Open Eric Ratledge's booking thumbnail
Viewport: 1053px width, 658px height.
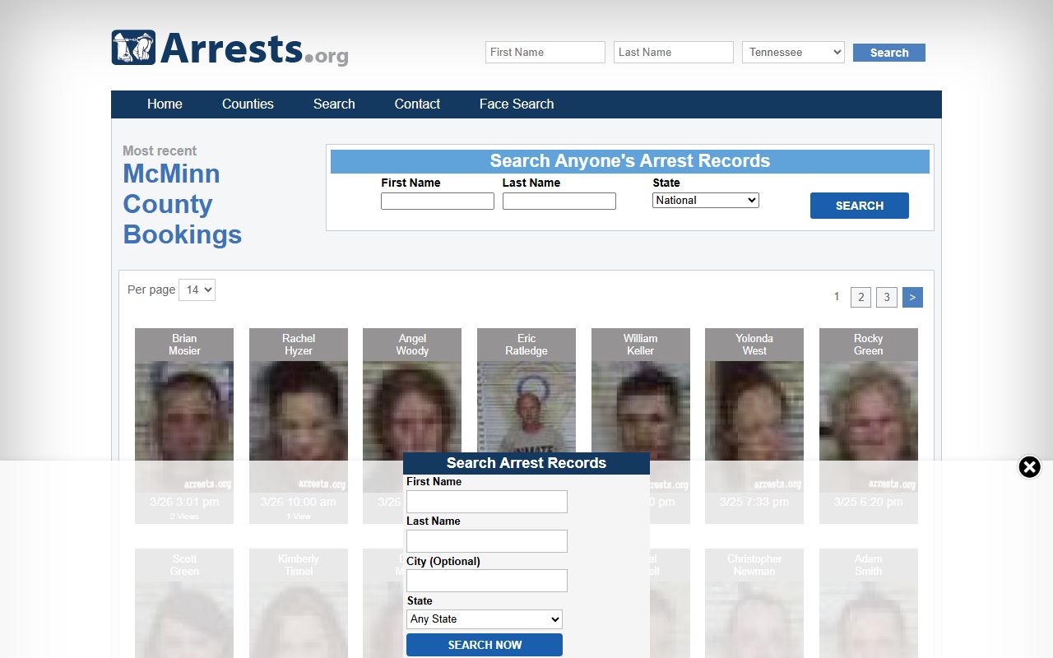pos(526,407)
